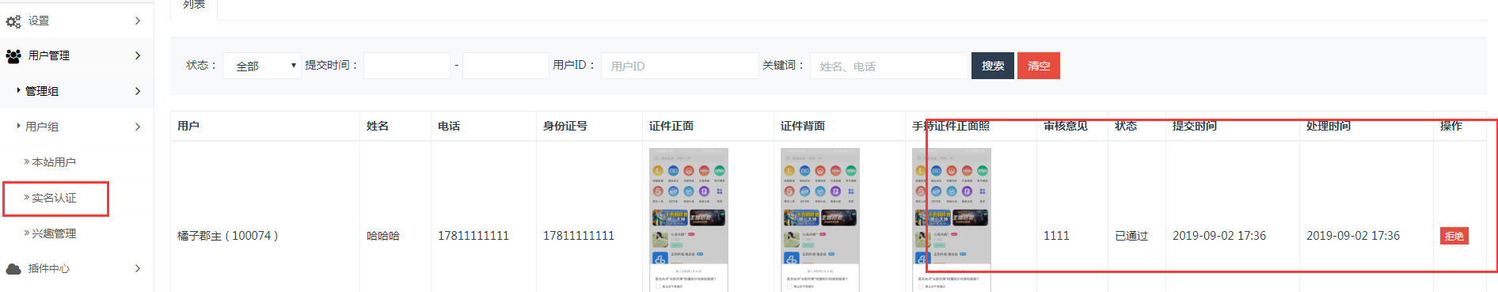Viewport: 1498px width, 292px height.
Task: Click the 操作 column header
Action: (x=1451, y=126)
